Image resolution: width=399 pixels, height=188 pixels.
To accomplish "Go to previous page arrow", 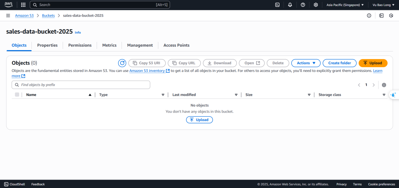I will point(359,85).
